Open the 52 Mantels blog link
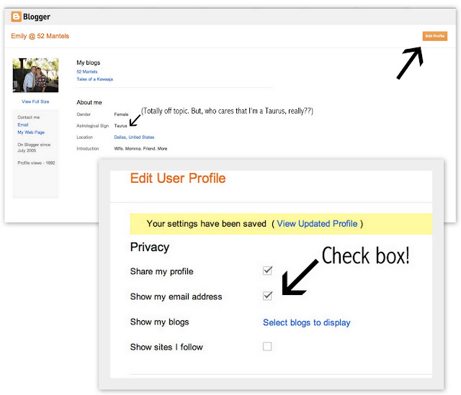The image size is (461, 395). pyautogui.click(x=87, y=72)
